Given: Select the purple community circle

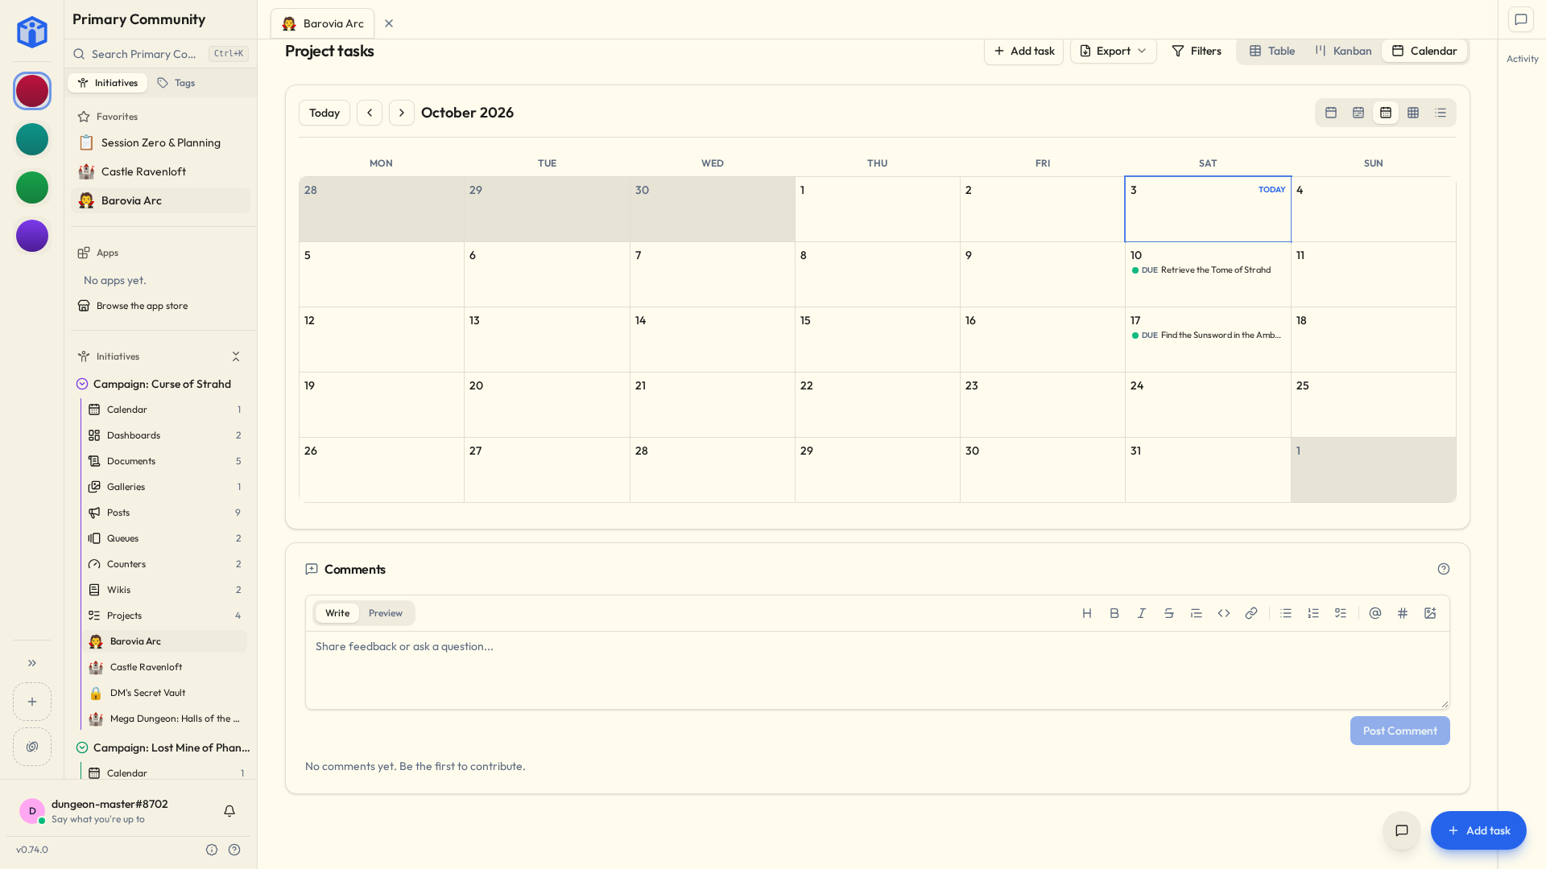Looking at the screenshot, I should [32, 236].
